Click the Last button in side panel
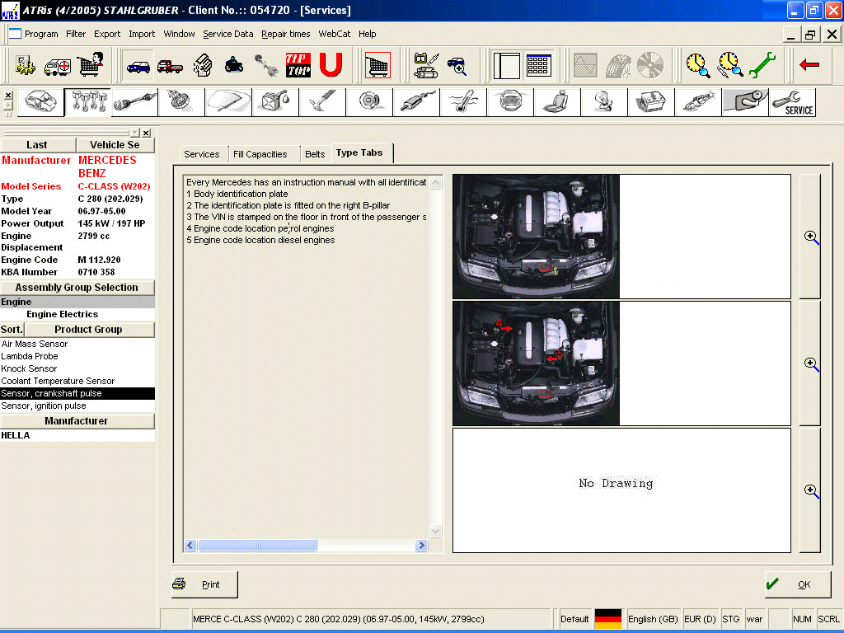Viewport: 844px width, 633px height. (37, 145)
